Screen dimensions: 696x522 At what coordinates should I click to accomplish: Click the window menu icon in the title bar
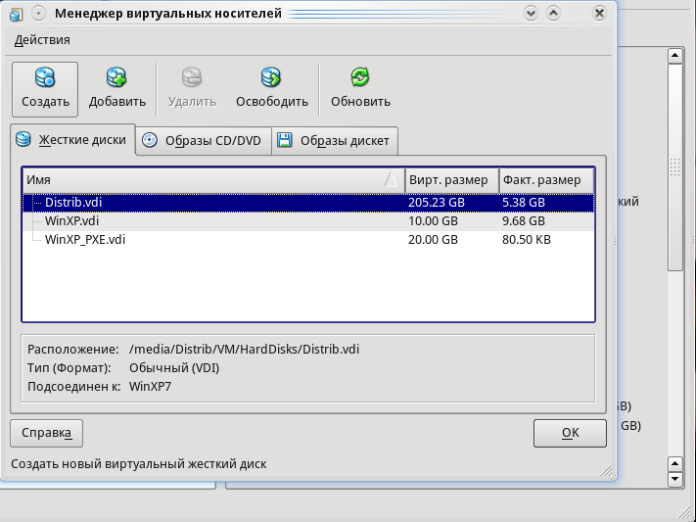point(16,14)
